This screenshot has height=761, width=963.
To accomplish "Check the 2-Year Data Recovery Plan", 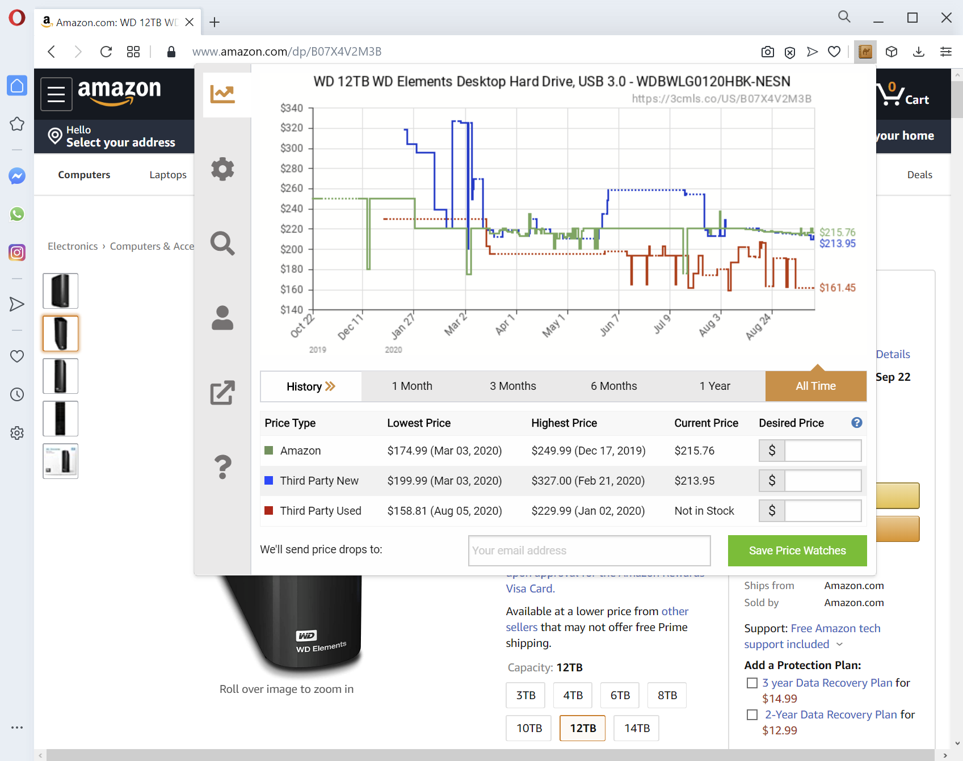I will coord(752,714).
